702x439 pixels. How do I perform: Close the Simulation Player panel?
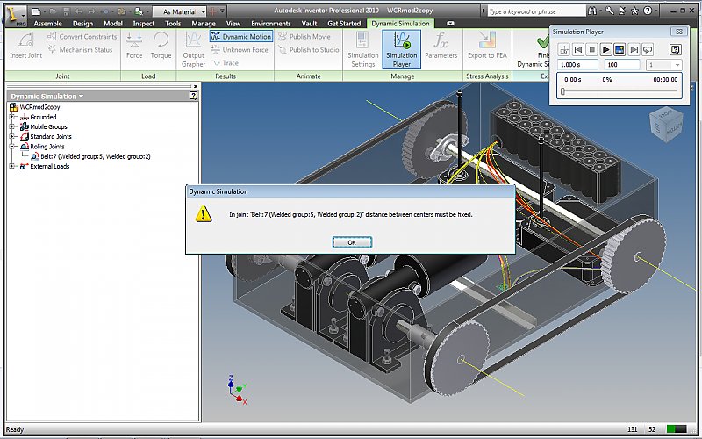(678, 32)
